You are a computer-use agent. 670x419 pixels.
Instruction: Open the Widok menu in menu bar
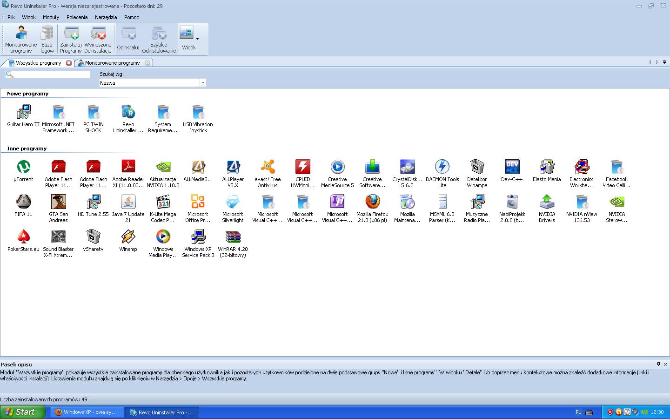29,17
